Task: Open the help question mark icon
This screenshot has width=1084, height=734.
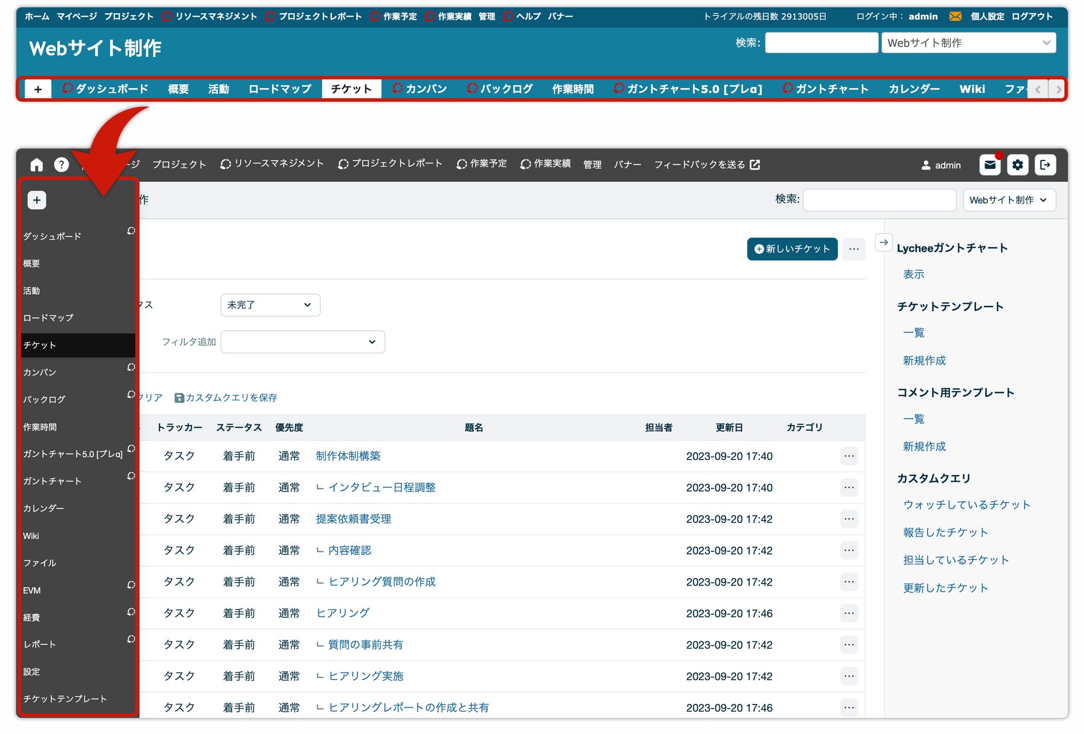Action: pyautogui.click(x=61, y=164)
